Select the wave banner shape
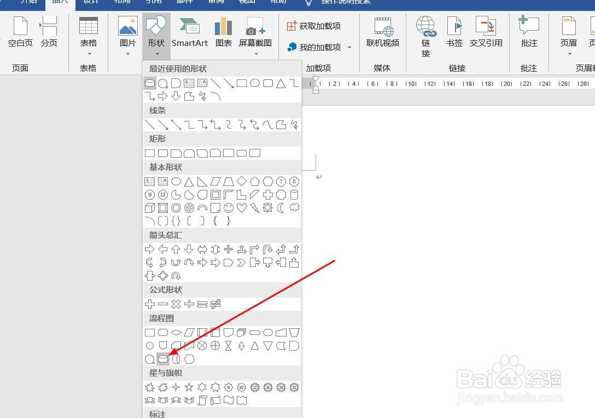The height and width of the screenshot is (418, 595). [x=229, y=400]
